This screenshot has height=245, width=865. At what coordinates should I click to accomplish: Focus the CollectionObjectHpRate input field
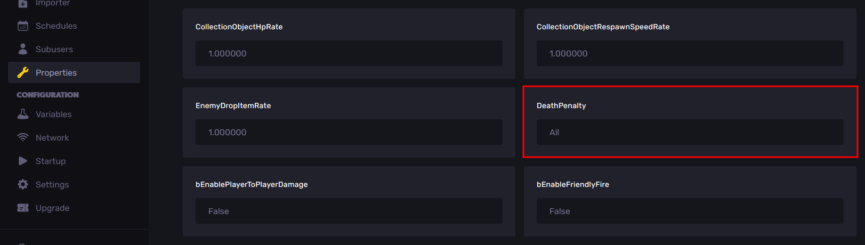pos(349,53)
